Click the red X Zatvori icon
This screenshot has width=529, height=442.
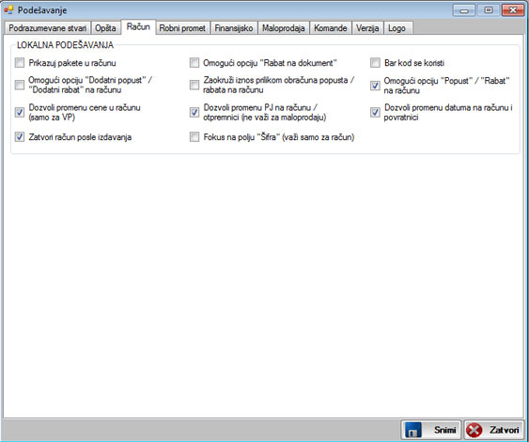pyautogui.click(x=474, y=430)
